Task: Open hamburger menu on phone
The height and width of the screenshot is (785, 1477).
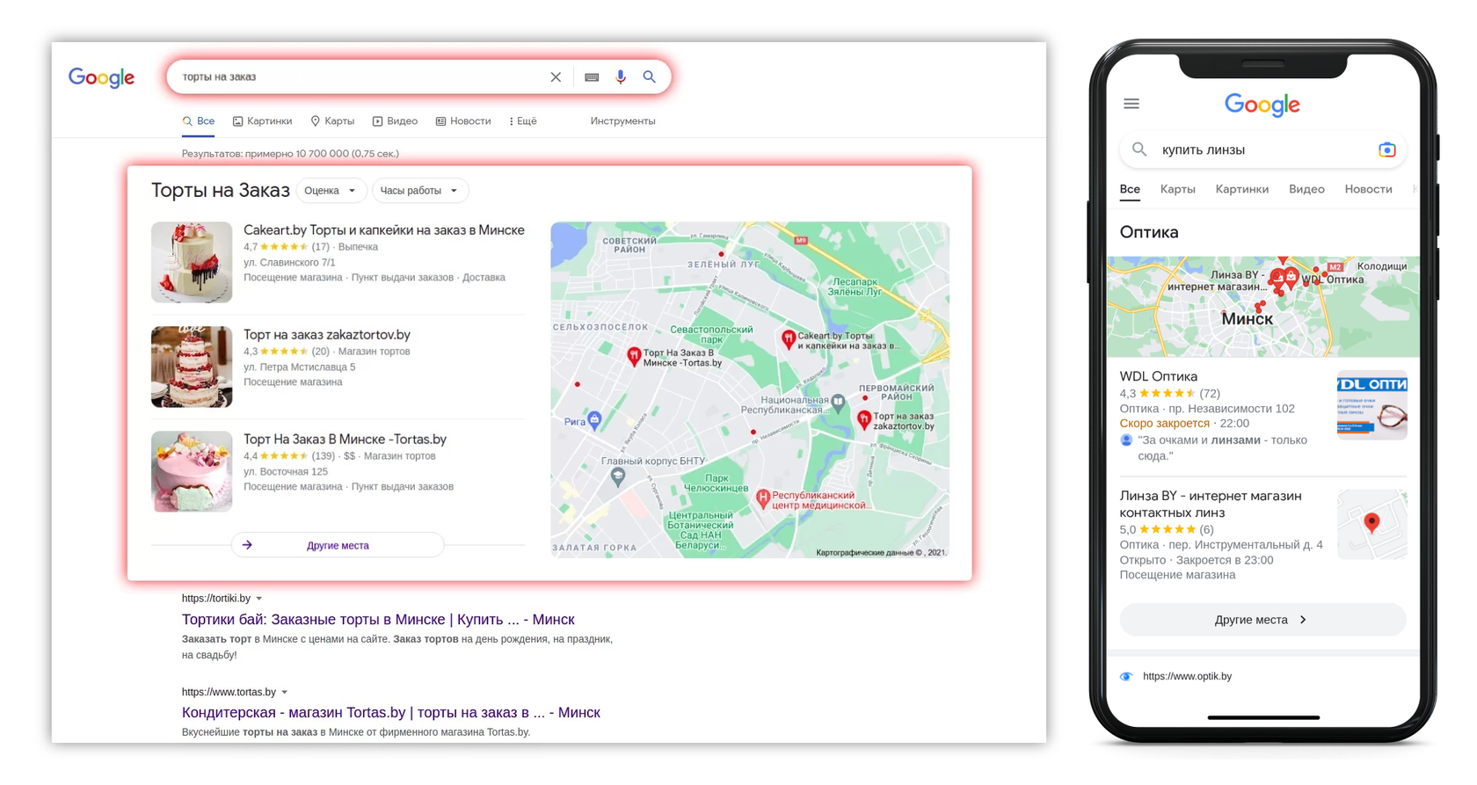Action: point(1131,104)
